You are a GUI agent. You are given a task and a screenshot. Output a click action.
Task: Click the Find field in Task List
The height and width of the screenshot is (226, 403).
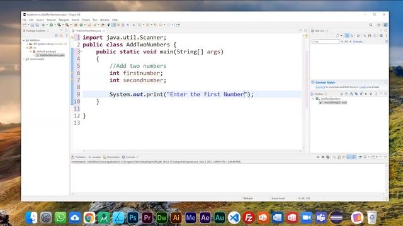pyautogui.click(x=326, y=41)
